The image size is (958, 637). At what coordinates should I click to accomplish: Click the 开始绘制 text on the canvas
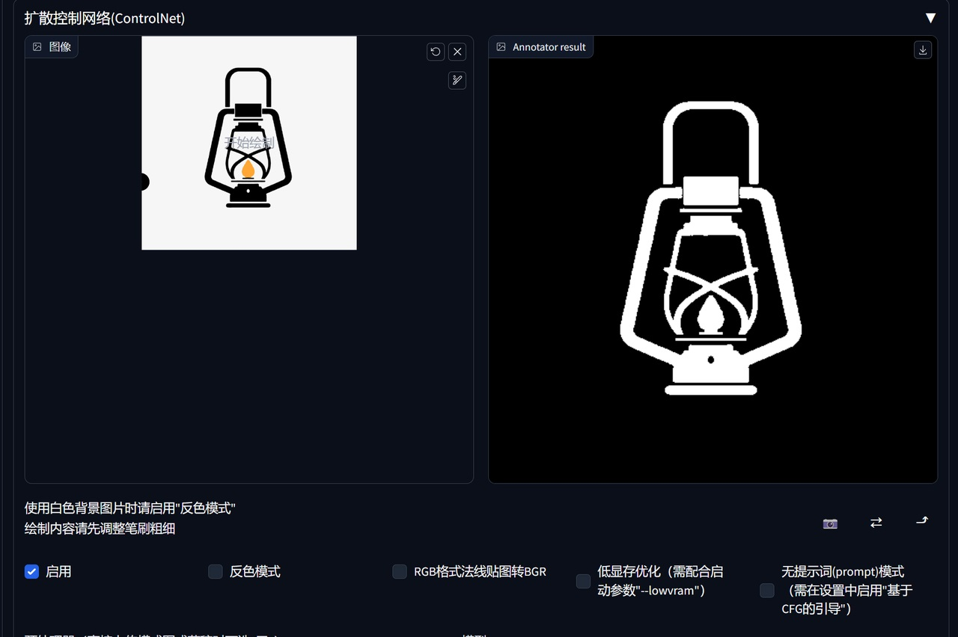click(x=249, y=143)
